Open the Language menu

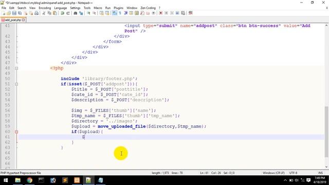point(61,8)
